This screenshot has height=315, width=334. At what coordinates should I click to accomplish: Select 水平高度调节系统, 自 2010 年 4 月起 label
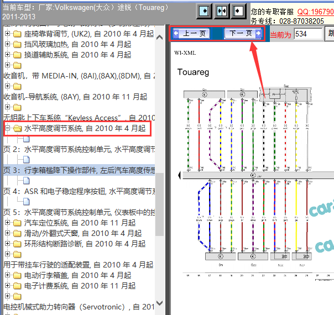85,128
